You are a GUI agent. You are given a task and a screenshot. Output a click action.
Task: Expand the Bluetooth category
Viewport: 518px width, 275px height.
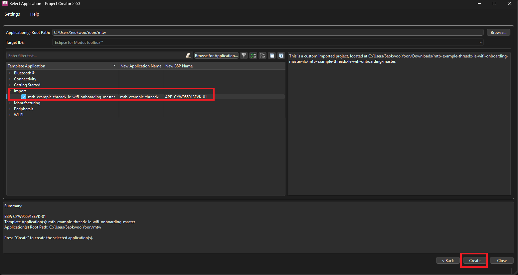click(x=10, y=73)
